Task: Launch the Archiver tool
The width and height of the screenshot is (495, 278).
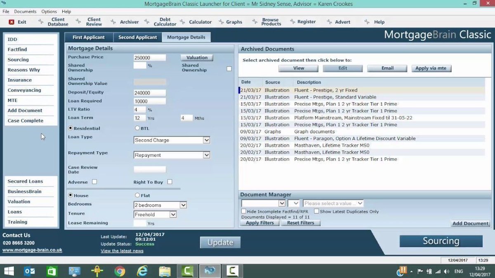Action: pyautogui.click(x=125, y=22)
